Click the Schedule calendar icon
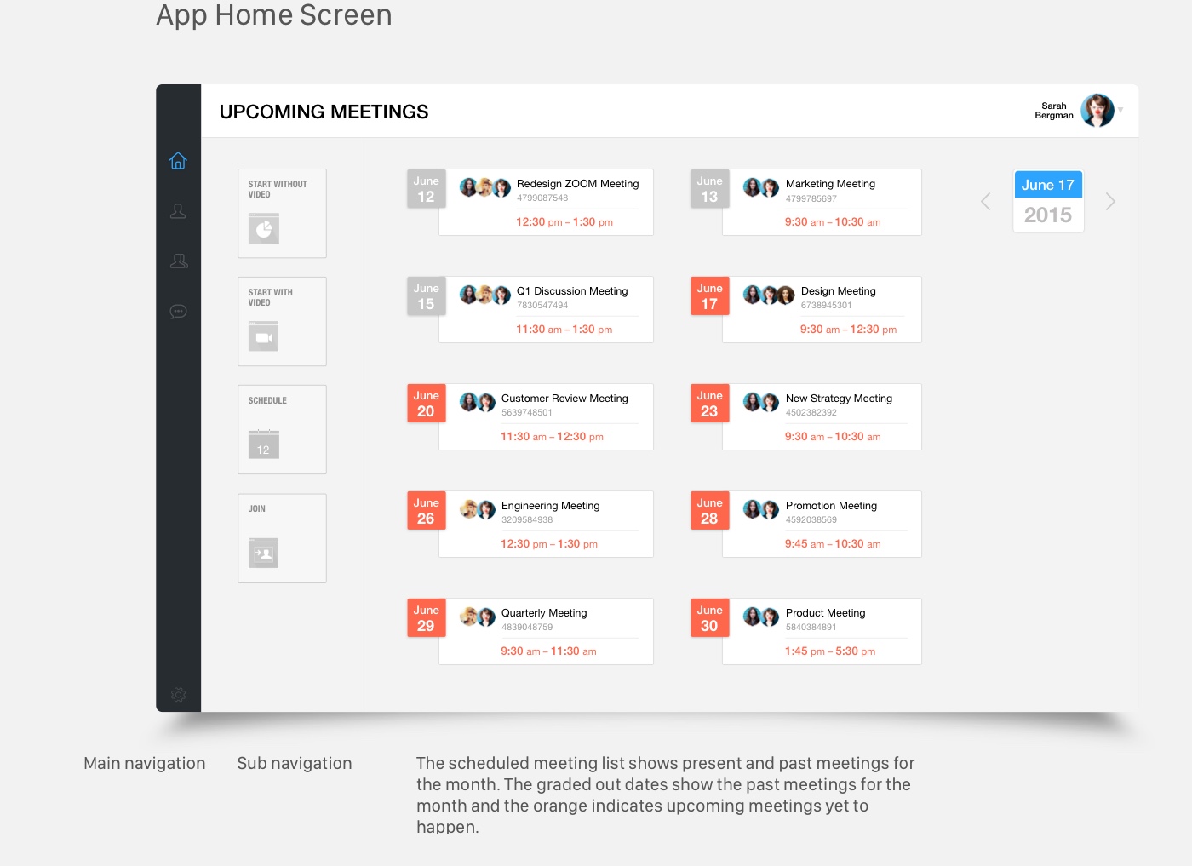 click(x=264, y=444)
